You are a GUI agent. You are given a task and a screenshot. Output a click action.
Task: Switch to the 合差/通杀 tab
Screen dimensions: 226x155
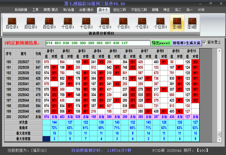(x=86, y=10)
